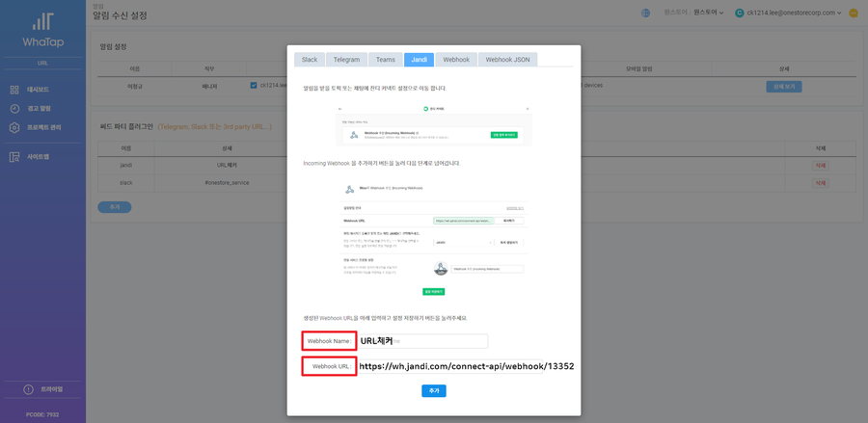Click the Webhook Name input field
Viewport: 868px width, 423px height.
pos(422,341)
